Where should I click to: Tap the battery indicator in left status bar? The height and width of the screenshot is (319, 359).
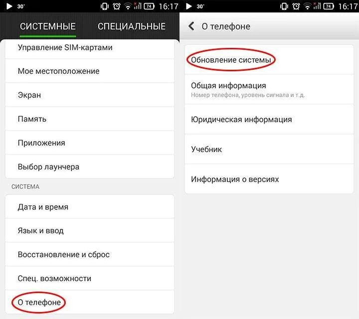click(x=149, y=6)
